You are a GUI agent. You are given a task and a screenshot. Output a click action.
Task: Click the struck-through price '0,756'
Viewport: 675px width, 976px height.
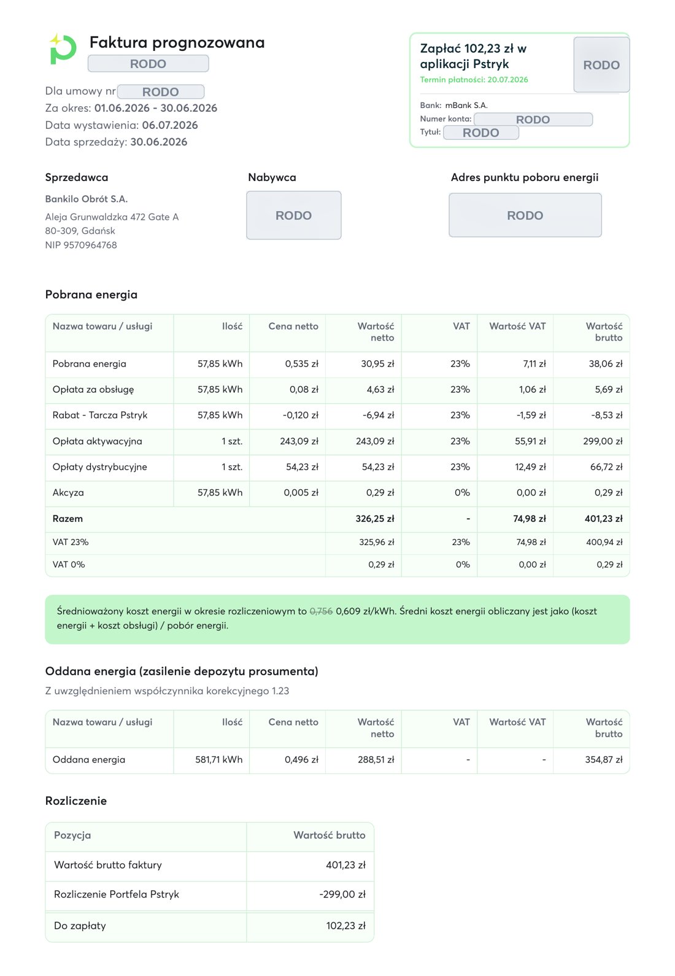tap(321, 611)
